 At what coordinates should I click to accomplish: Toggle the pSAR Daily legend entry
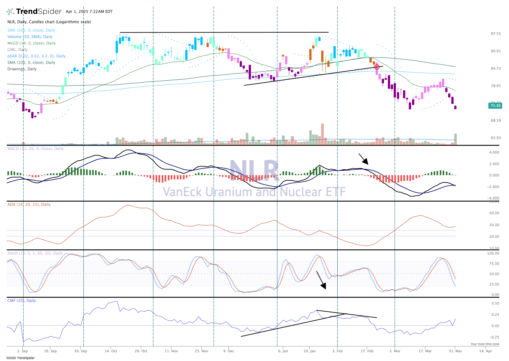[36, 56]
